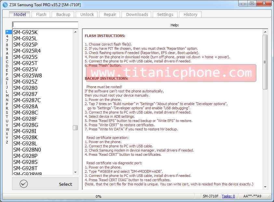274x202 pixels.
Task: Go to the Repair tab
Action: [110, 14]
